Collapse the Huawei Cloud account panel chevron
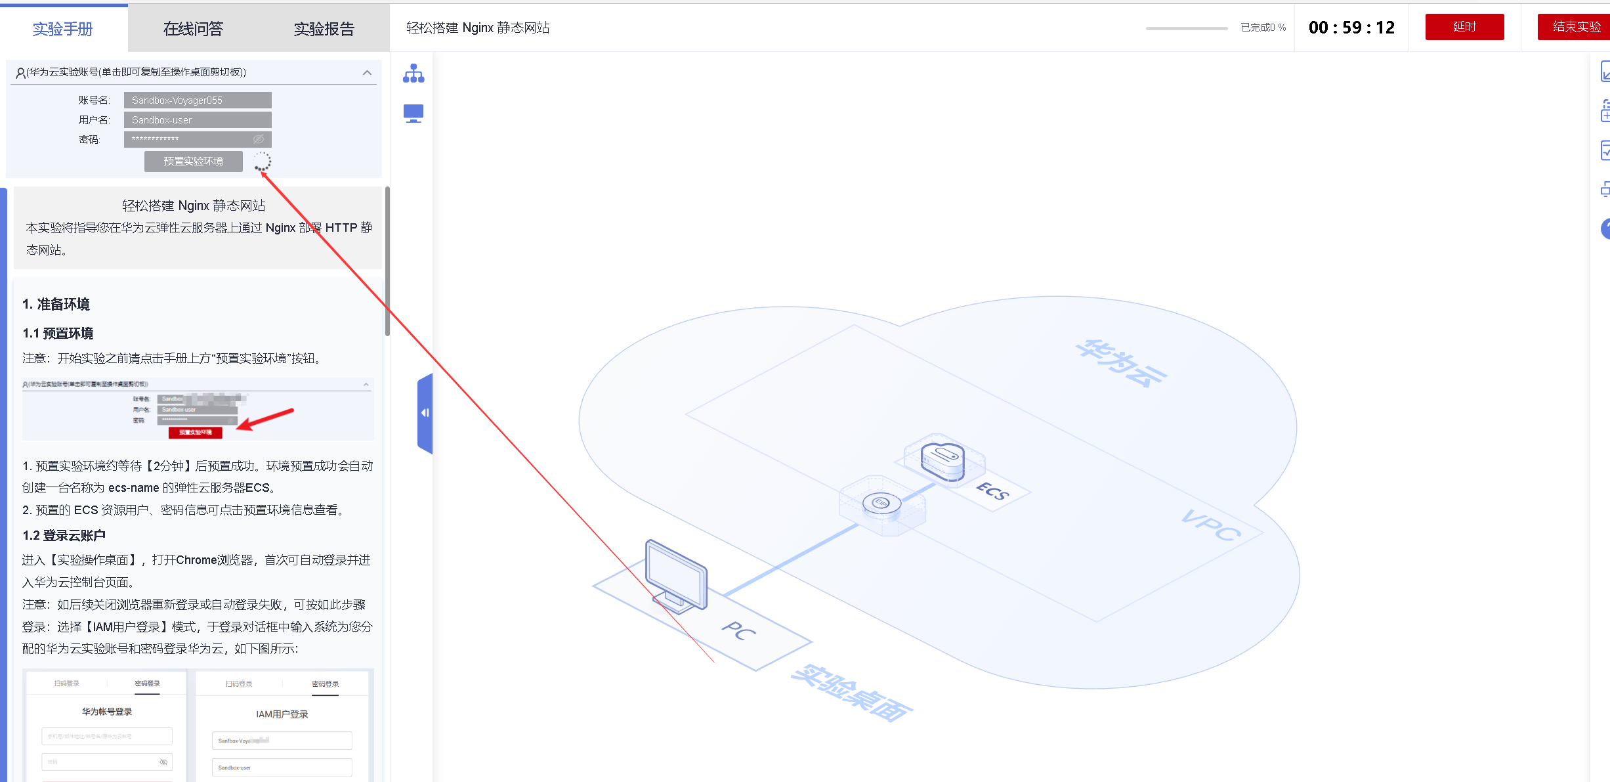Screen dimensions: 1610x782 click(367, 72)
